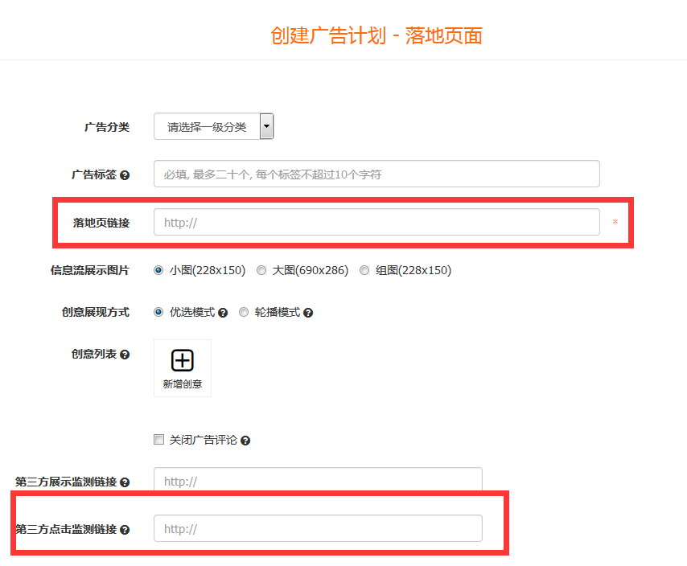The width and height of the screenshot is (687, 566).
Task: Click the 广告分类 field label
Action: click(107, 127)
